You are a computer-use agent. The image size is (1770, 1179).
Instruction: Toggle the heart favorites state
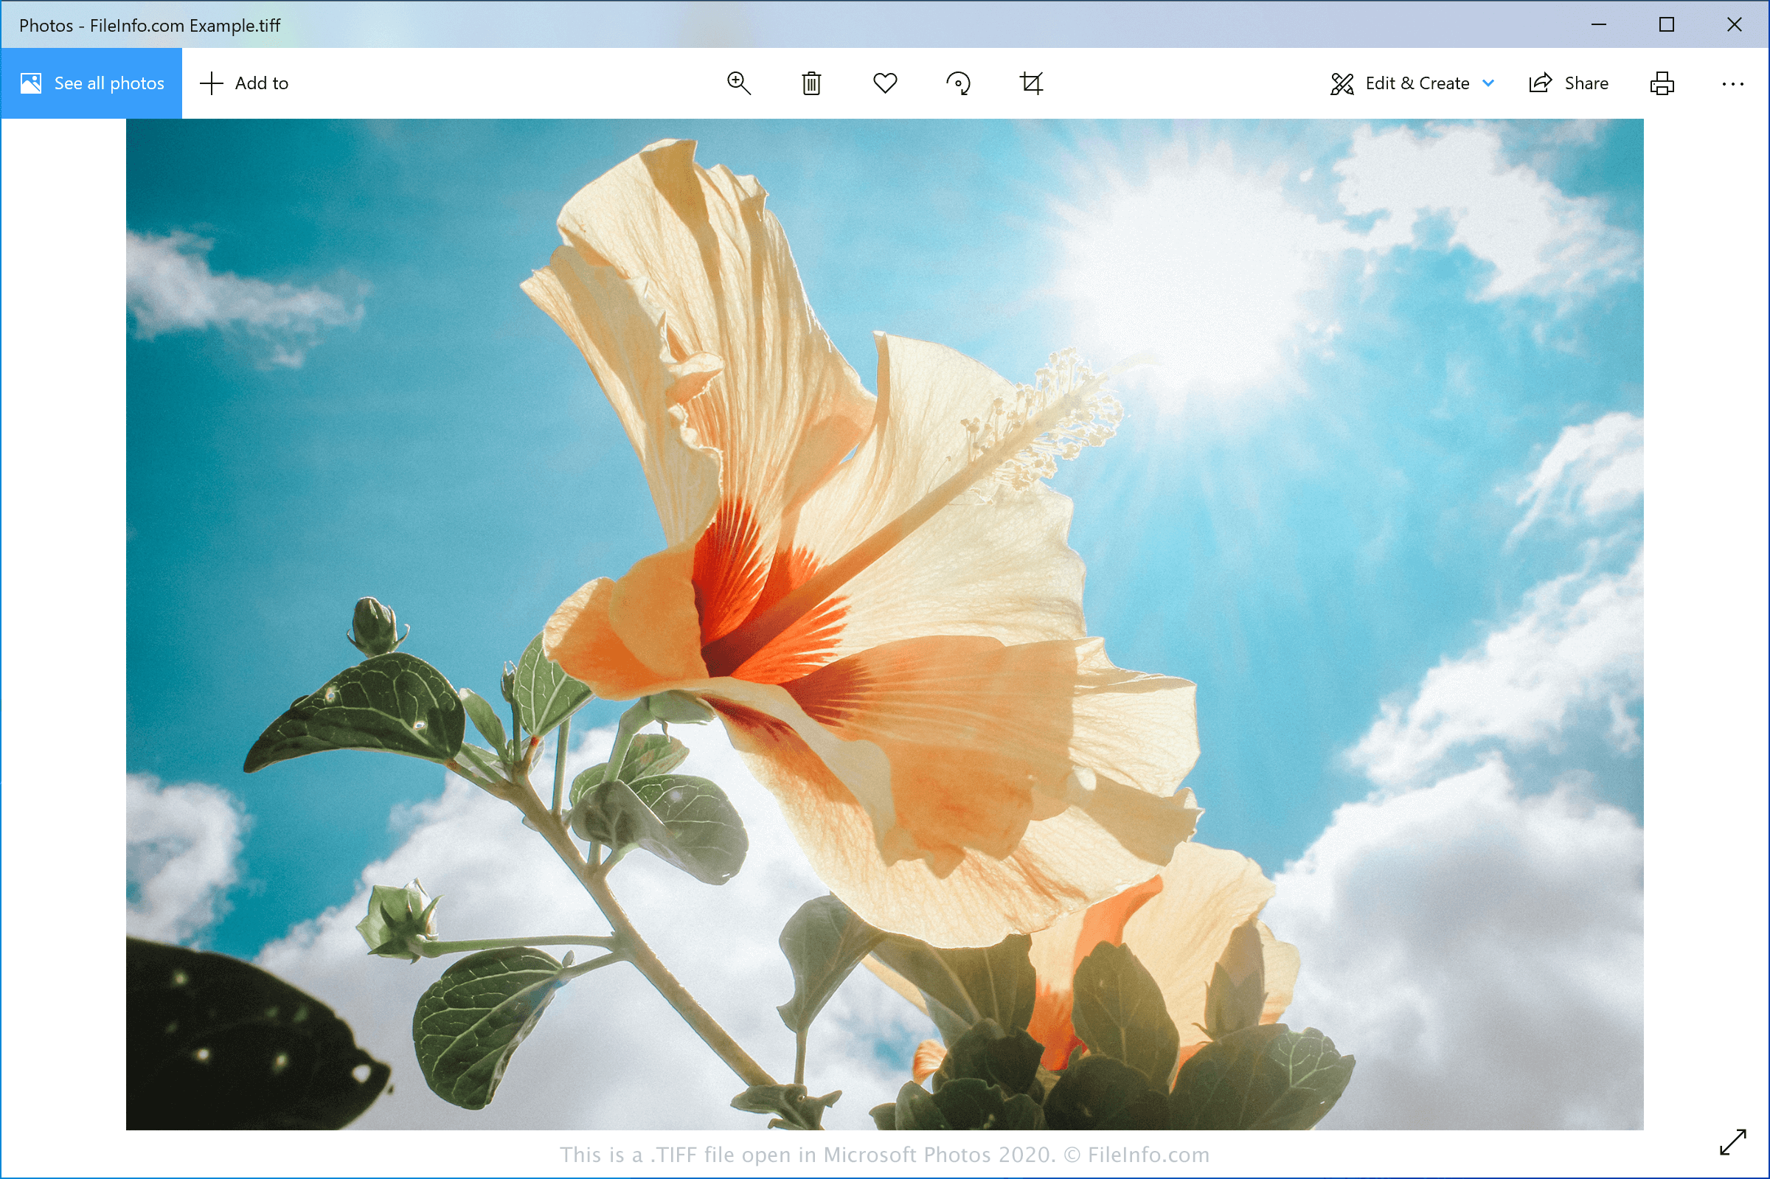pos(884,82)
